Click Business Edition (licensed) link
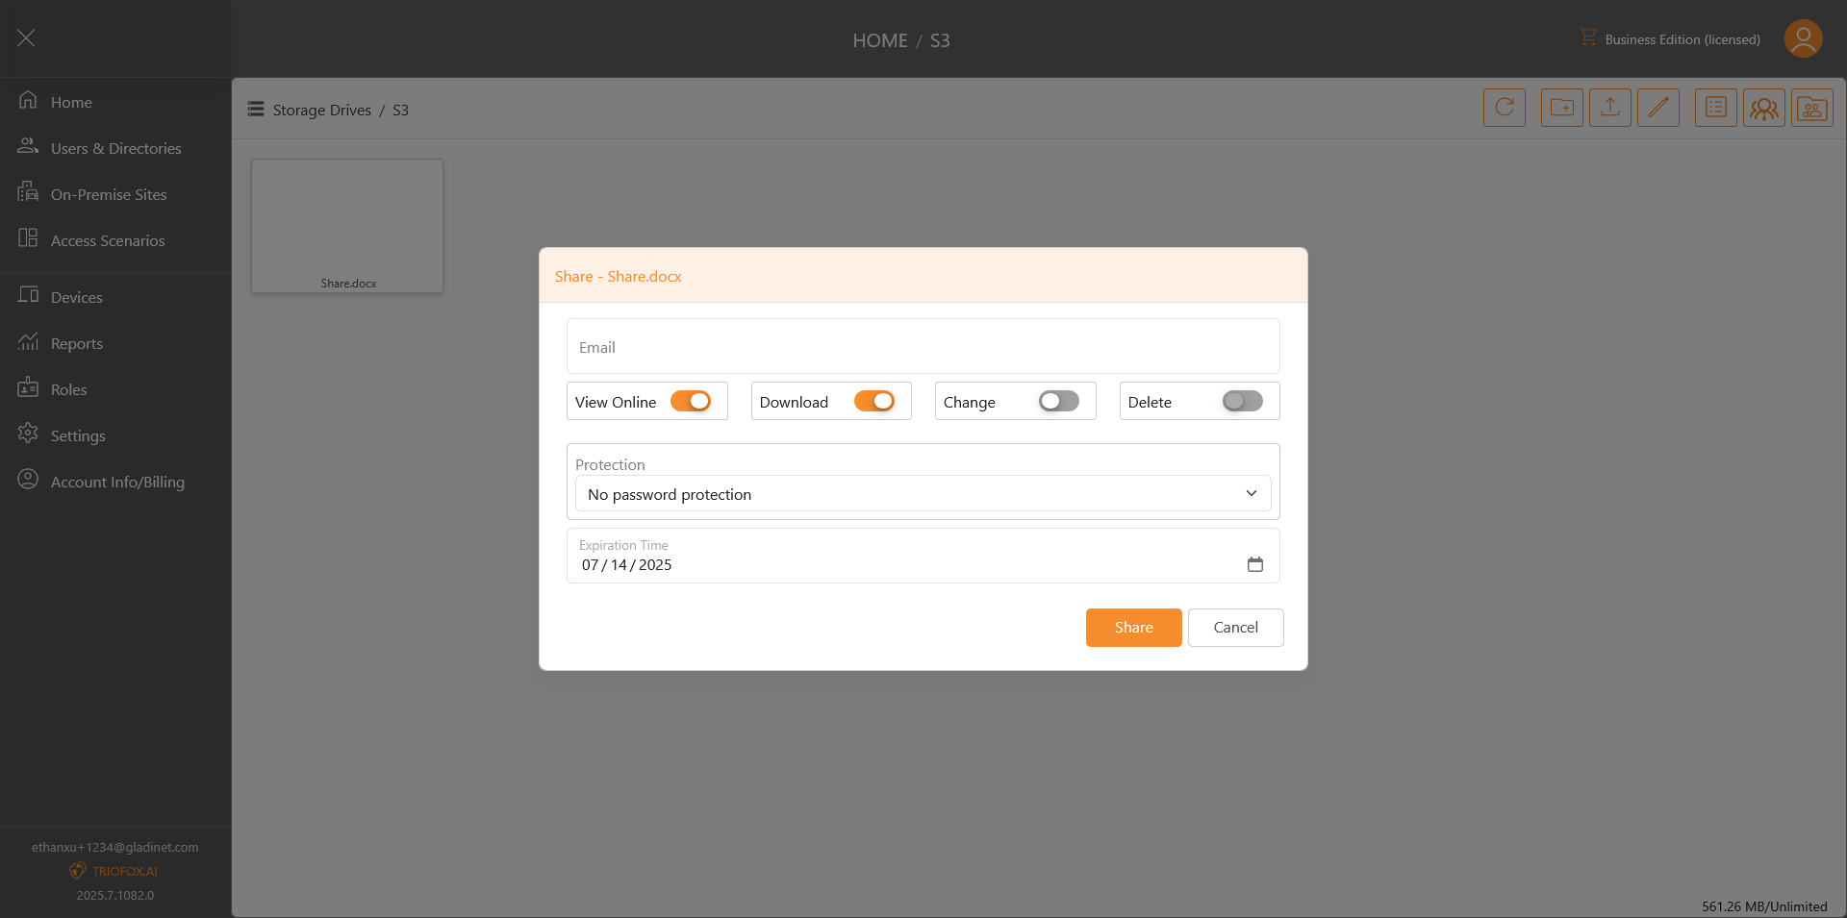The height and width of the screenshot is (918, 1847). 1683,39
